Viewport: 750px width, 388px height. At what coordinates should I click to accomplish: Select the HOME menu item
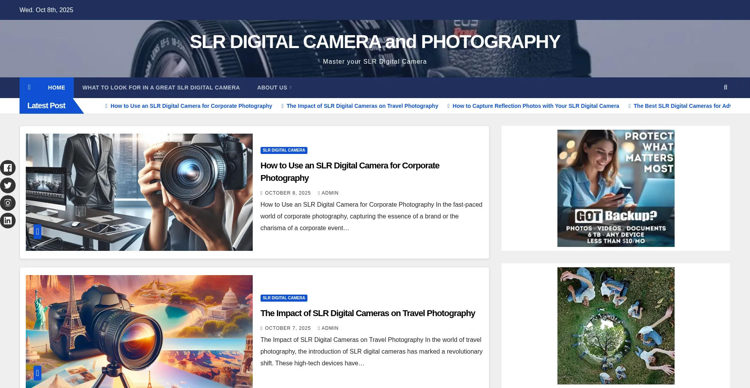tap(57, 88)
